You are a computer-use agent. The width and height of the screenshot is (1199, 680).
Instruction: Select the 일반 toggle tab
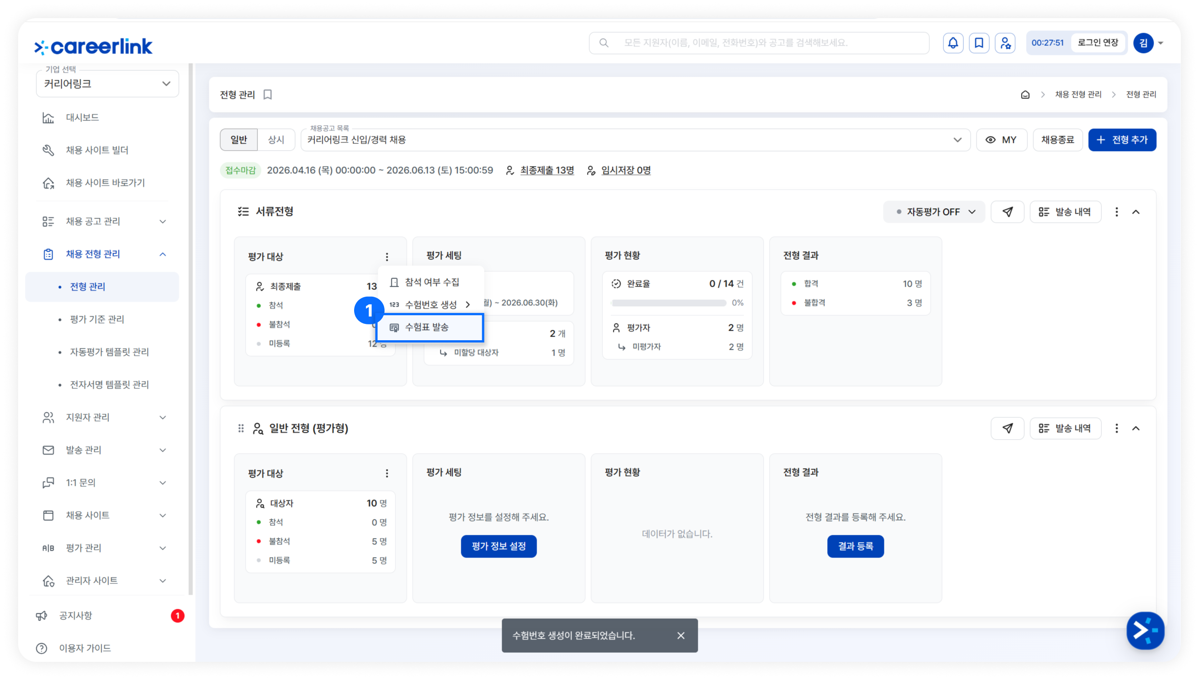239,140
